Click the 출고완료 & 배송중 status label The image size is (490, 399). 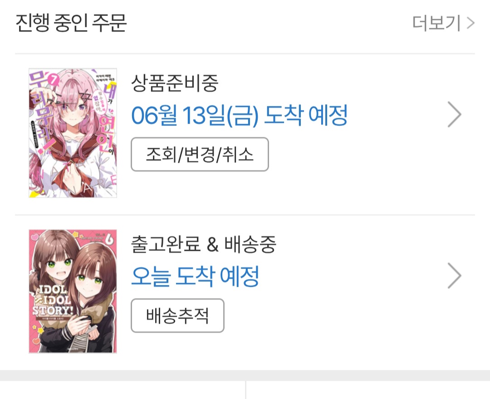tap(203, 244)
